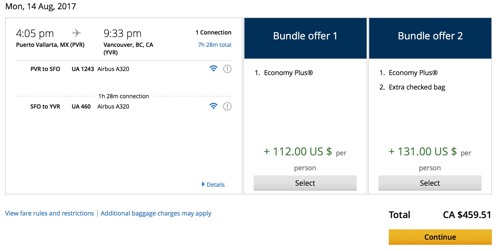The height and width of the screenshot is (251, 496).
Task: Click the + 131.00 US $ price
Action: tap(423, 151)
